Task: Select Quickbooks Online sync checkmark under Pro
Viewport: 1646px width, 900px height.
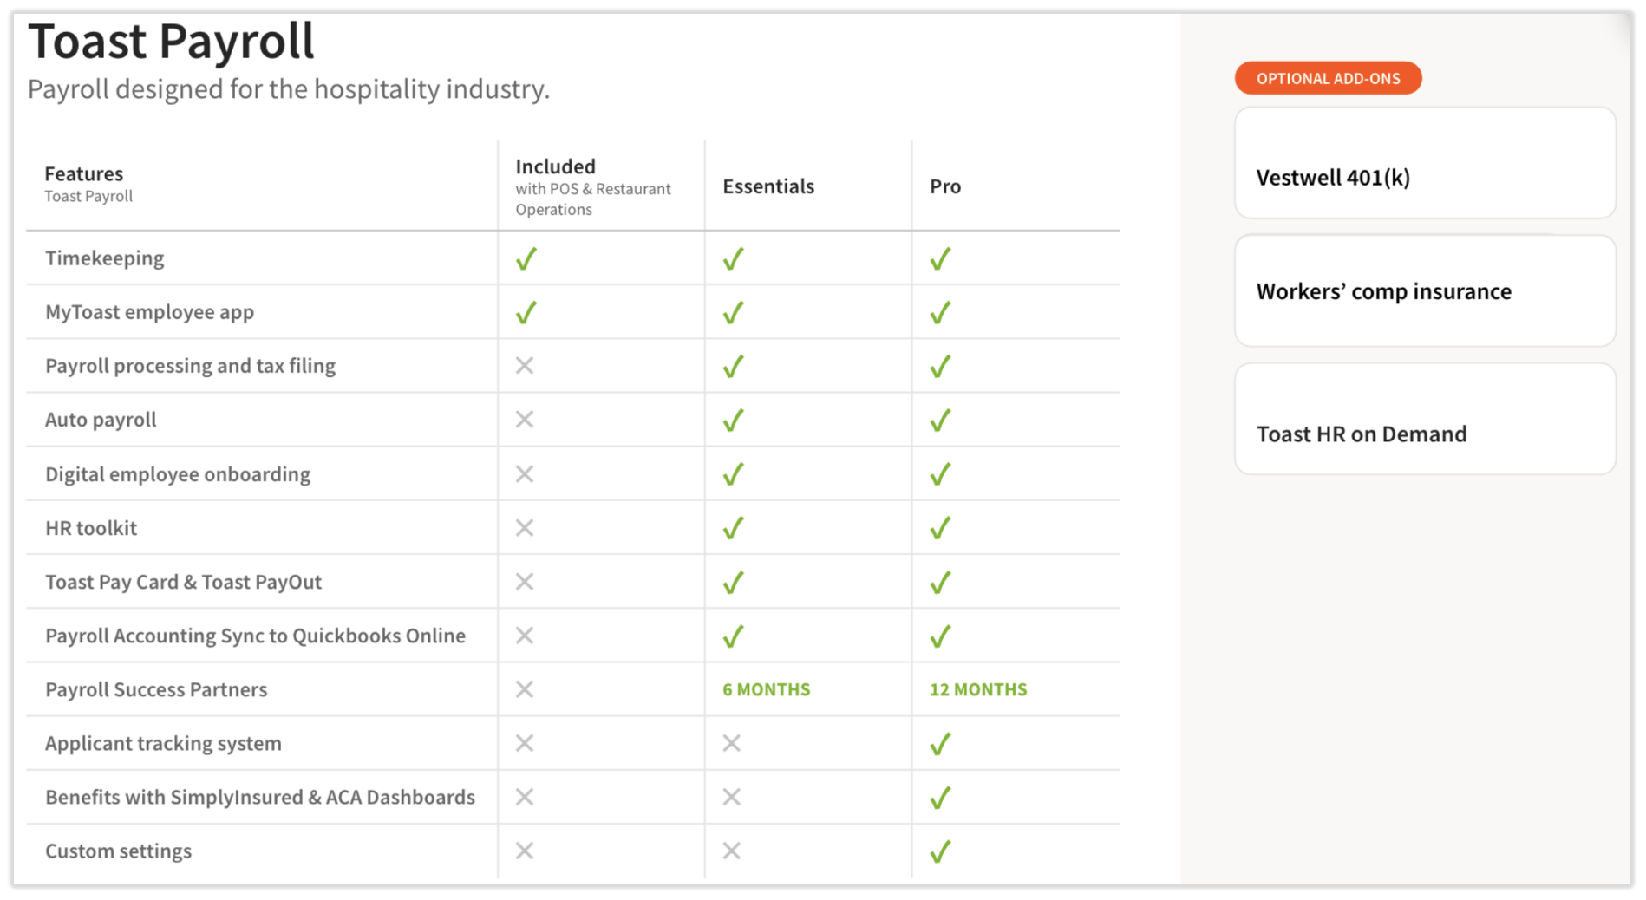Action: point(941,636)
